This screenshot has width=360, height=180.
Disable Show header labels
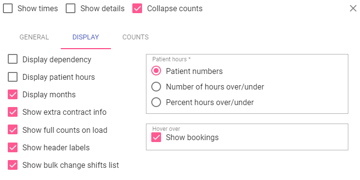point(13,147)
